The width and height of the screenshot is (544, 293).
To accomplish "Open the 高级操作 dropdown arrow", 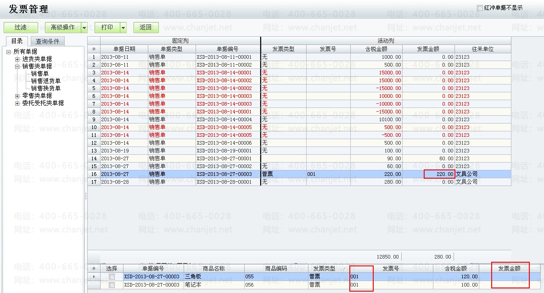I will [x=84, y=28].
